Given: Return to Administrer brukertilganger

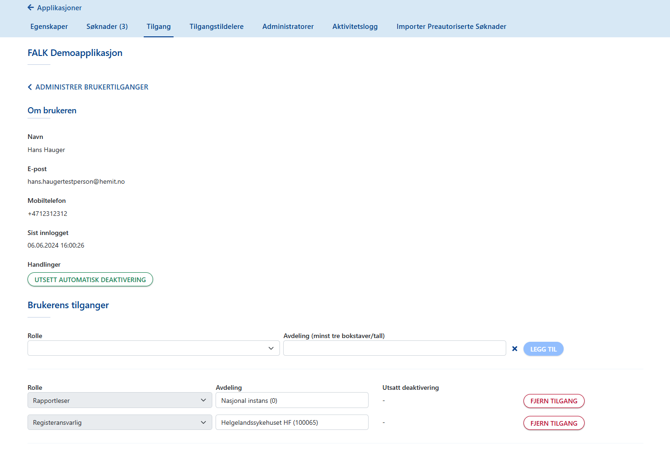Looking at the screenshot, I should 92,87.
